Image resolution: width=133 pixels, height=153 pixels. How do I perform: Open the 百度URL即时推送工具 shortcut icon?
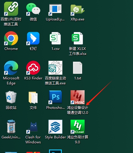click(11, 8)
